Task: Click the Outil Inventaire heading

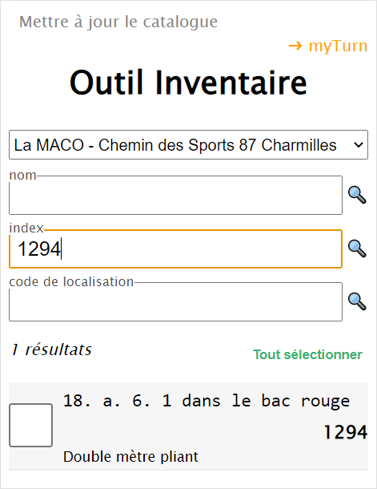Action: coord(188,83)
